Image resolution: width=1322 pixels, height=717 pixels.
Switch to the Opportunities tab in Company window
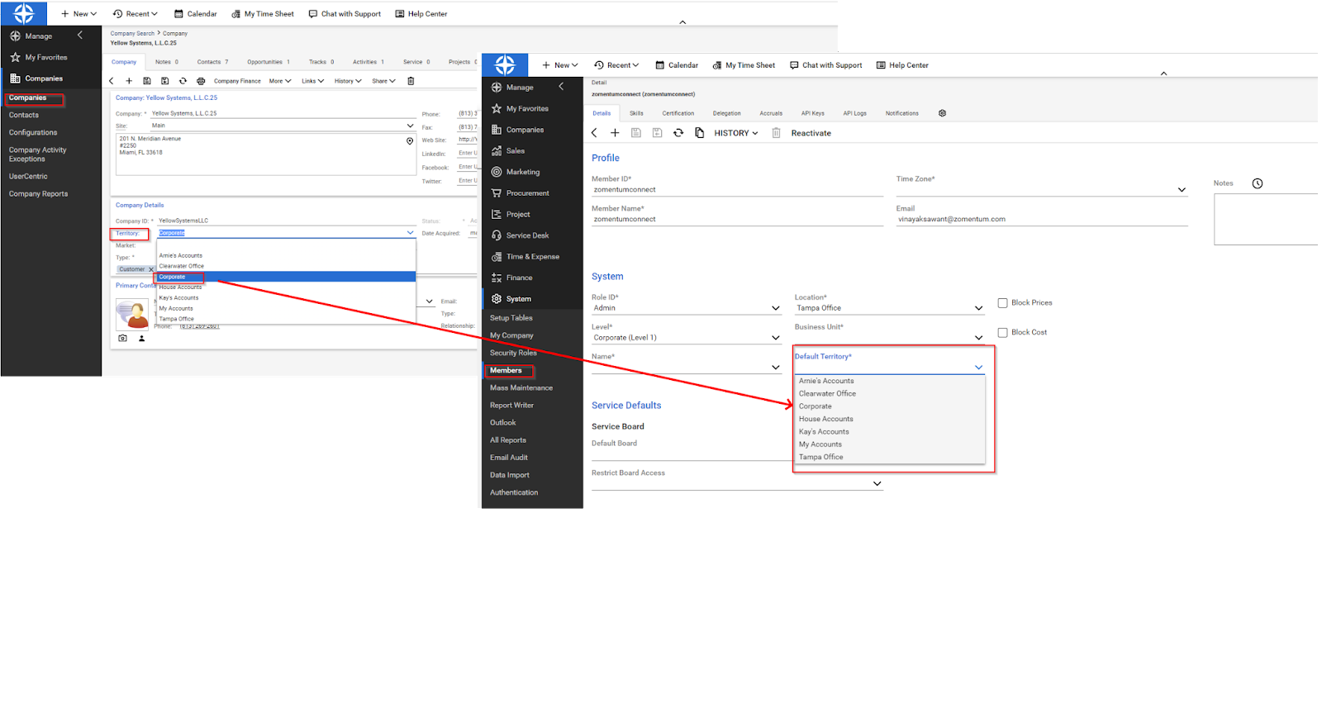pos(269,62)
